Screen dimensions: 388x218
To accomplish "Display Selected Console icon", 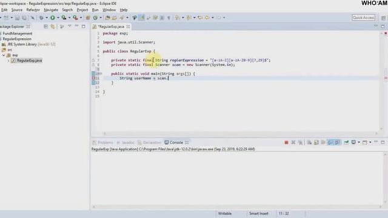I will [x=353, y=142].
